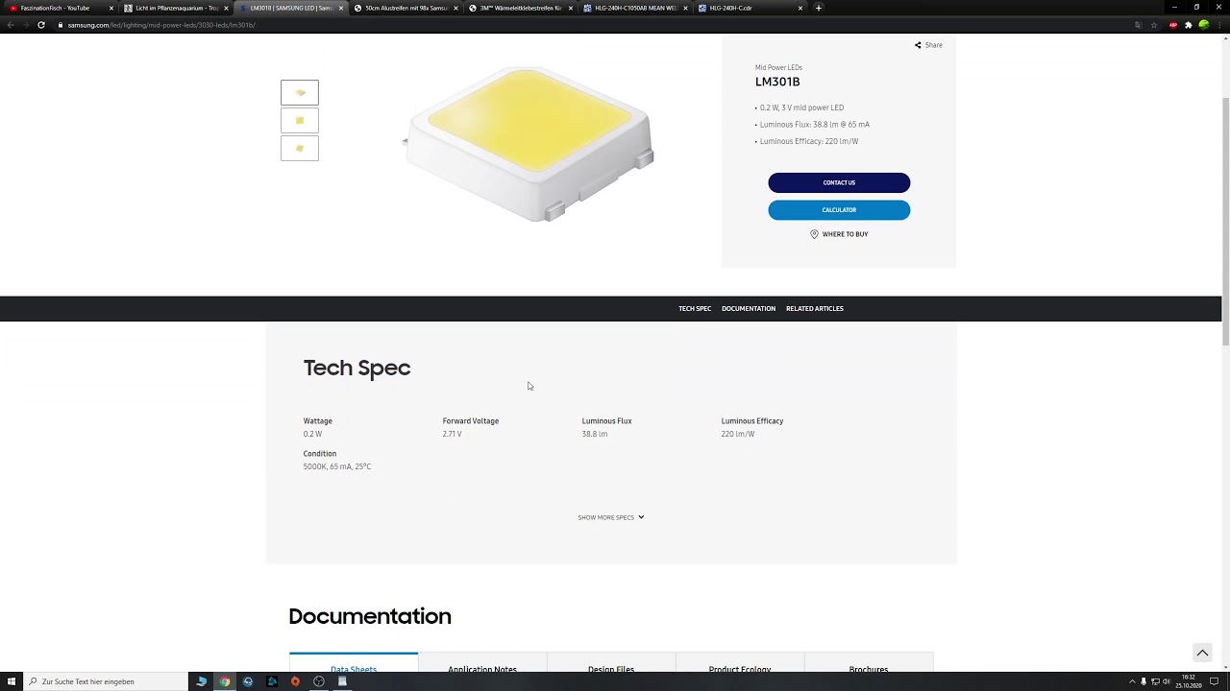Go back to the previous page
The width and height of the screenshot is (1230, 691).
click(10, 25)
